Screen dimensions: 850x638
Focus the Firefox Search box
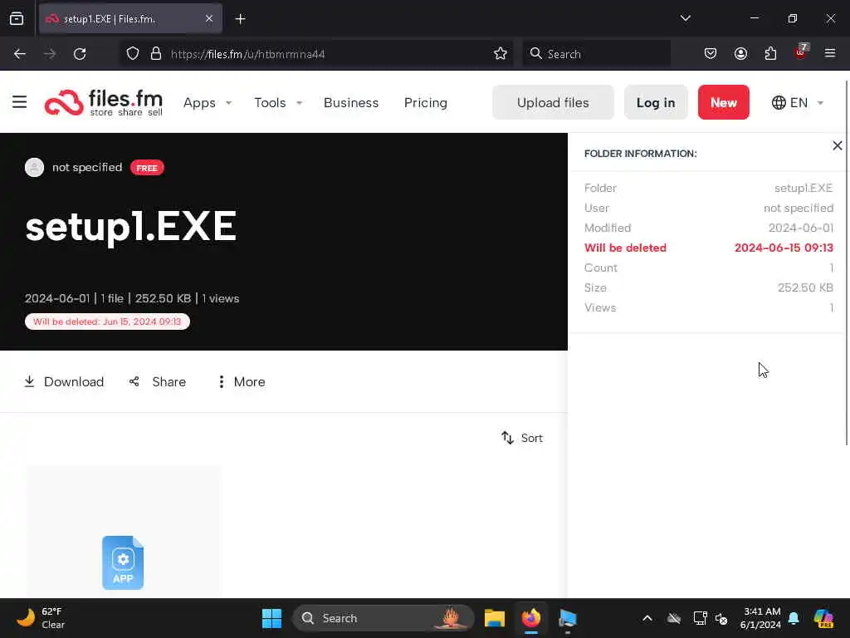coord(596,54)
